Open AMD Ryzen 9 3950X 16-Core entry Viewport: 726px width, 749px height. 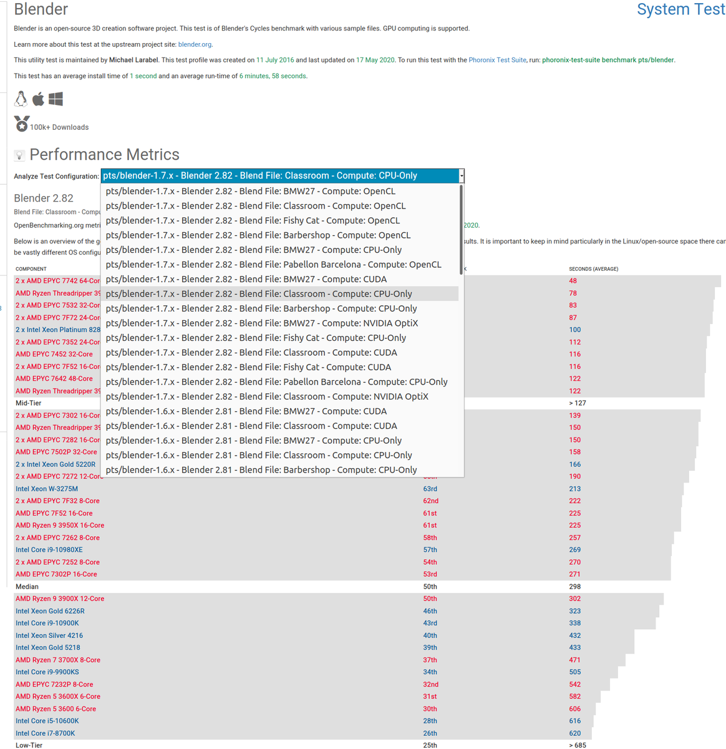point(60,526)
